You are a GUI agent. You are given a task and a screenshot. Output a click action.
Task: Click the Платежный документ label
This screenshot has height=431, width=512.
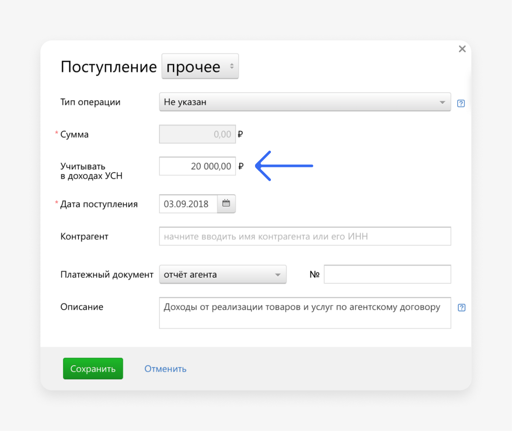click(x=107, y=275)
